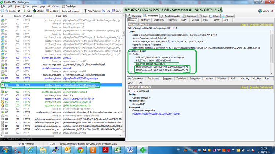Open the AutoResponder tab
This screenshot has width=275, height=154.
tap(170, 16)
